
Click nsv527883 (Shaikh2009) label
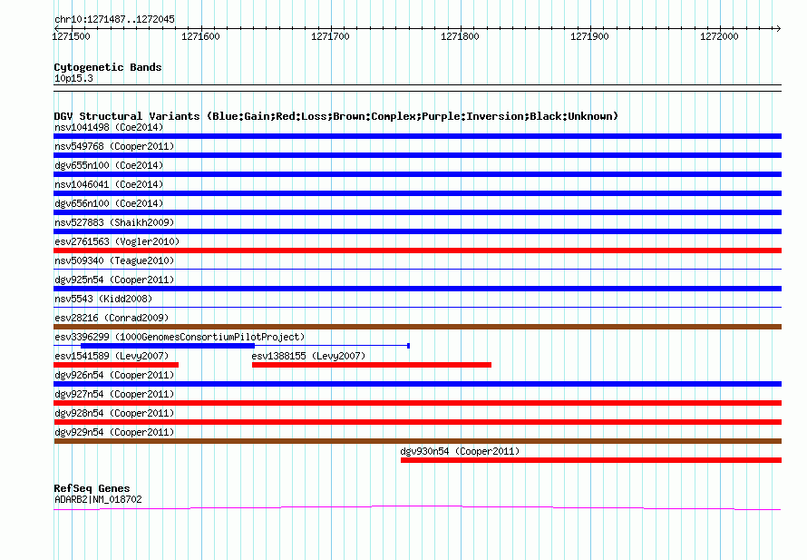pyautogui.click(x=114, y=222)
